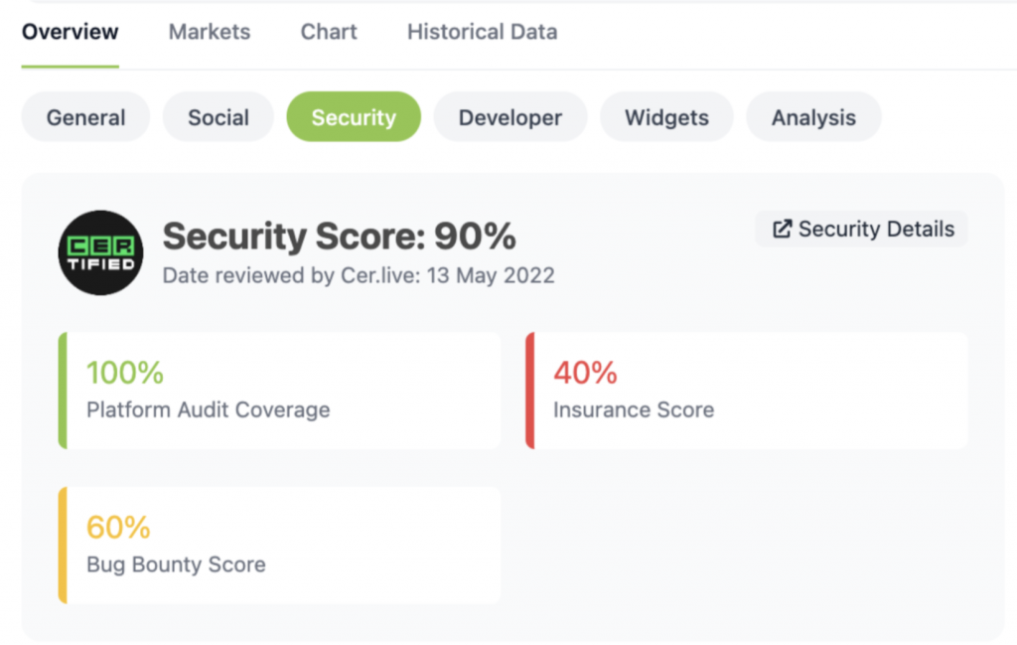The width and height of the screenshot is (1017, 645).
Task: Click the Platform Audit Coverage label
Action: click(x=209, y=409)
